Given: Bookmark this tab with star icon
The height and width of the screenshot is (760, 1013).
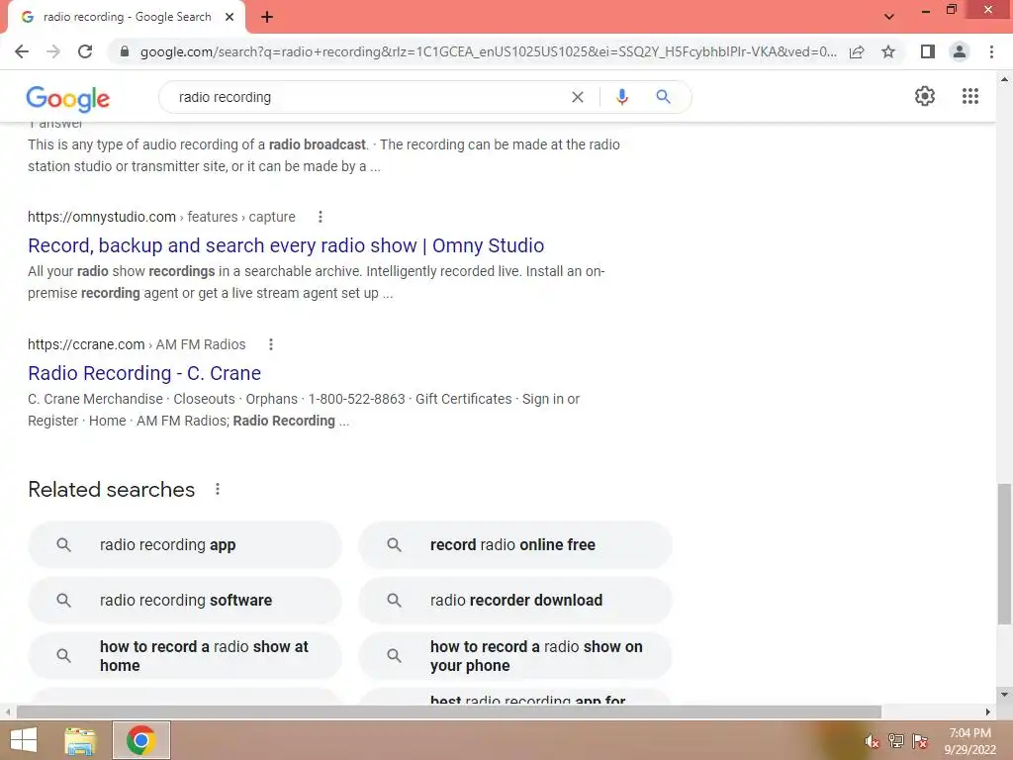Looking at the screenshot, I should tap(888, 51).
